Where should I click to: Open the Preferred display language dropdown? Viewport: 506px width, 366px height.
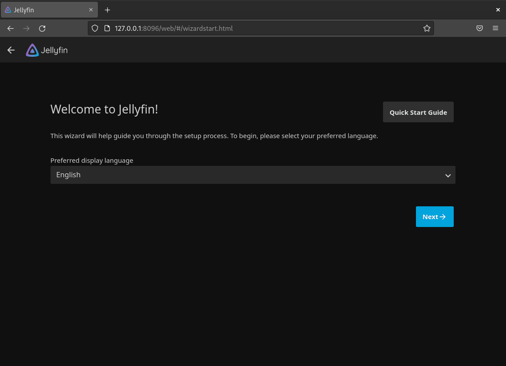[x=253, y=175]
